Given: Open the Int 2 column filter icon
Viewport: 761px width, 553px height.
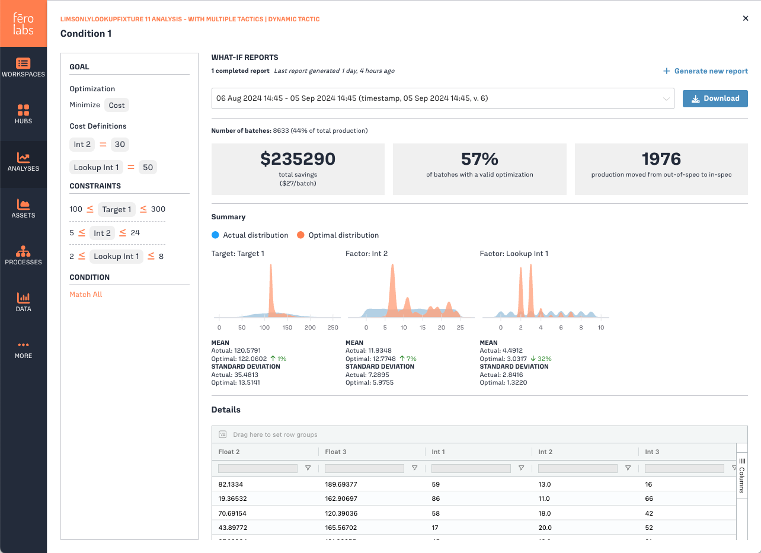Looking at the screenshot, I should click(628, 468).
